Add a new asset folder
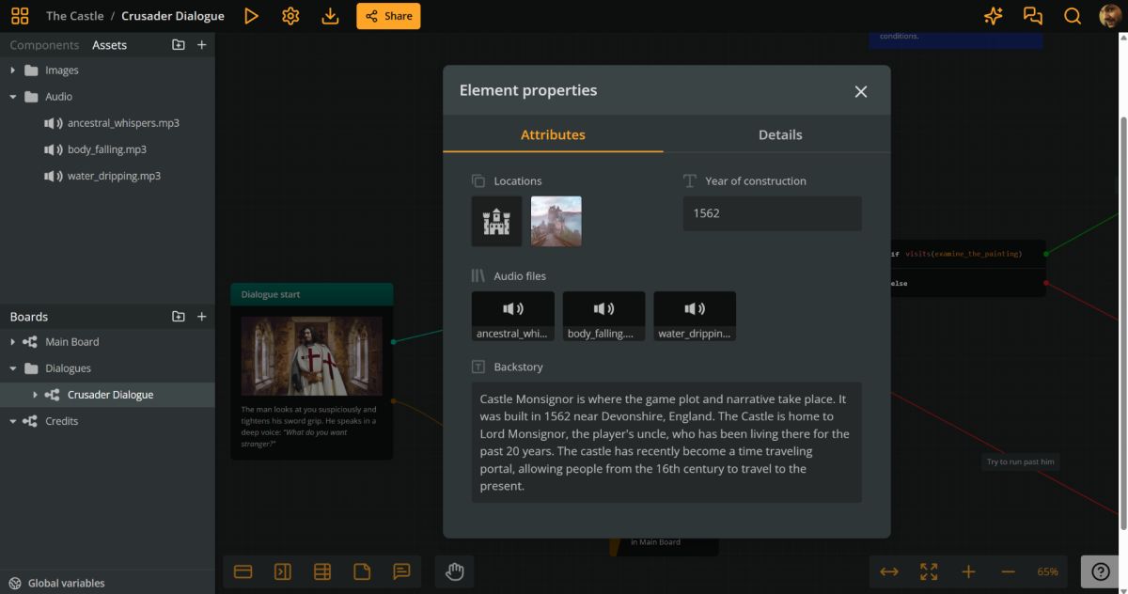Viewport: 1128px width, 594px height. [x=179, y=45]
